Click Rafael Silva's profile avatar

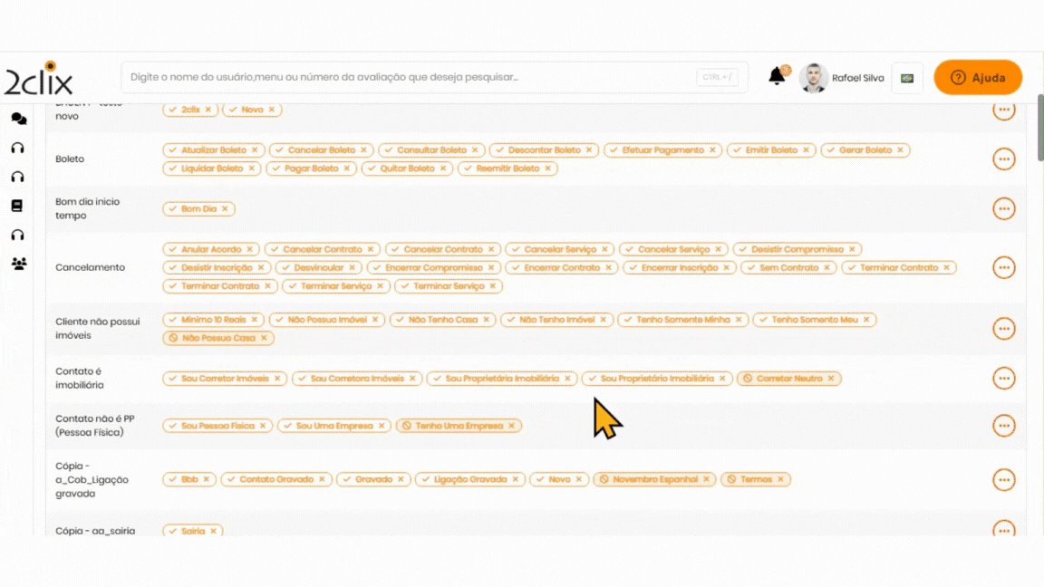click(813, 78)
